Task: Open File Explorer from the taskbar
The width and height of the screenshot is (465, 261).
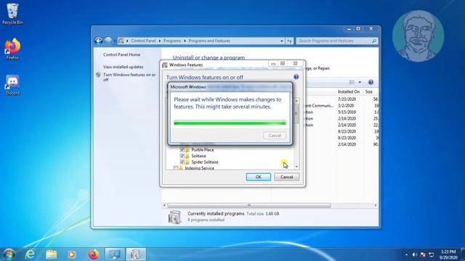Action: (x=51, y=254)
